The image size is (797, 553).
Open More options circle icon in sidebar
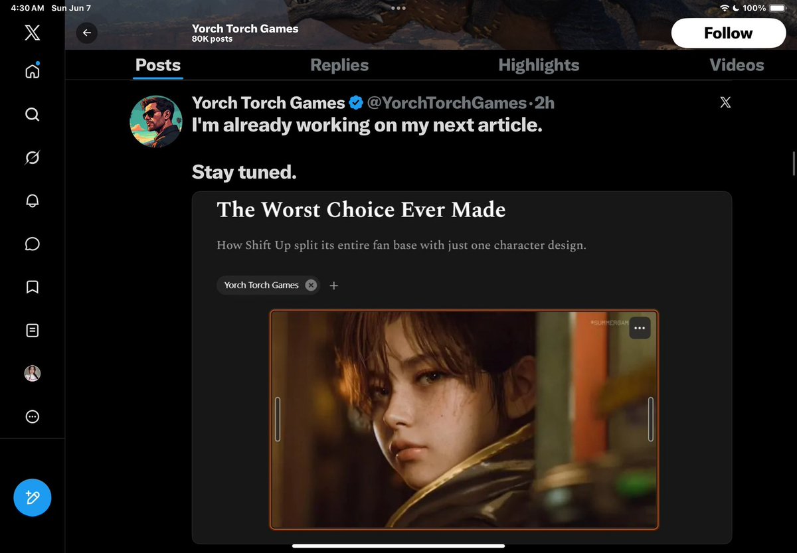coord(32,417)
